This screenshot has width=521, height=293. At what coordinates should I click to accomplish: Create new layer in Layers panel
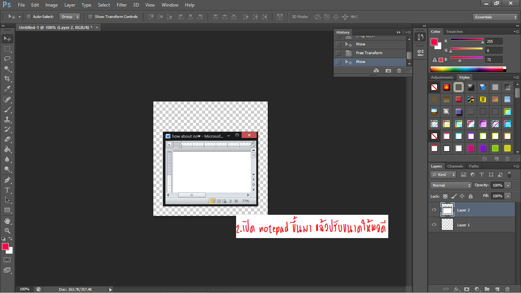point(497,289)
